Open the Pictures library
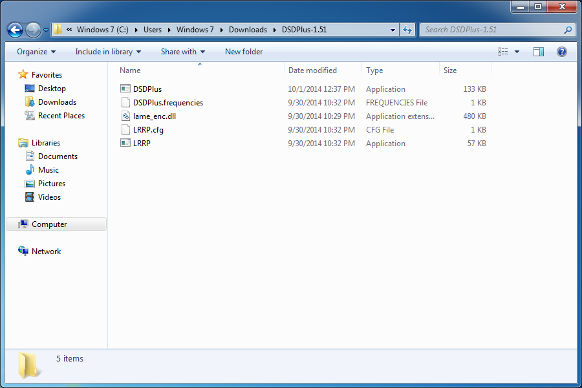582x388 pixels. pos(52,184)
